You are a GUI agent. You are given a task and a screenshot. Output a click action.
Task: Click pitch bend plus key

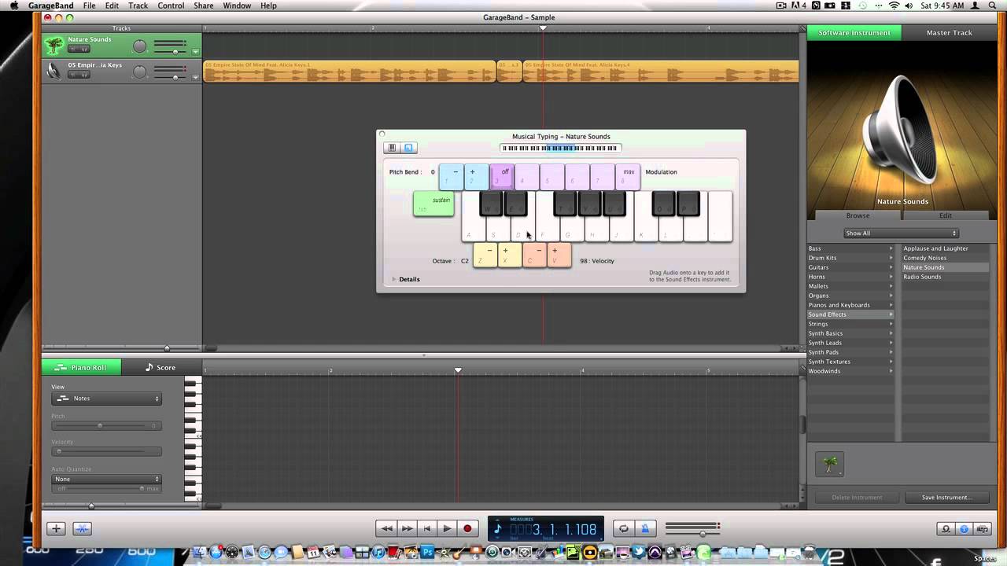[x=476, y=177]
